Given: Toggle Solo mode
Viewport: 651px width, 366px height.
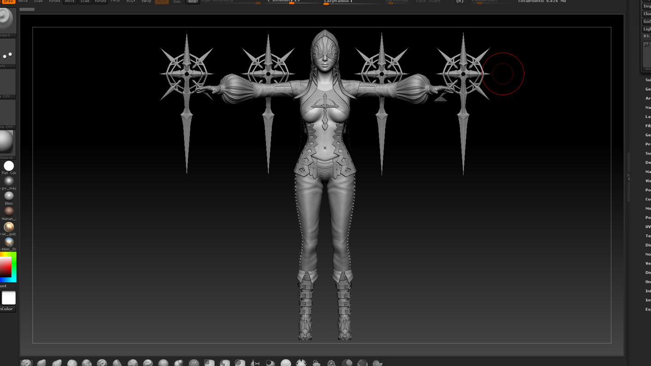Looking at the screenshot, I should (x=177, y=1).
